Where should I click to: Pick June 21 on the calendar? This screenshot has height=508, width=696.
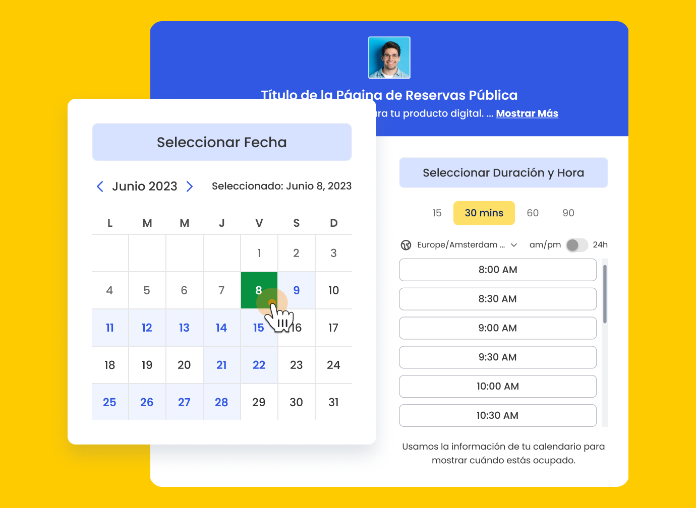(221, 365)
